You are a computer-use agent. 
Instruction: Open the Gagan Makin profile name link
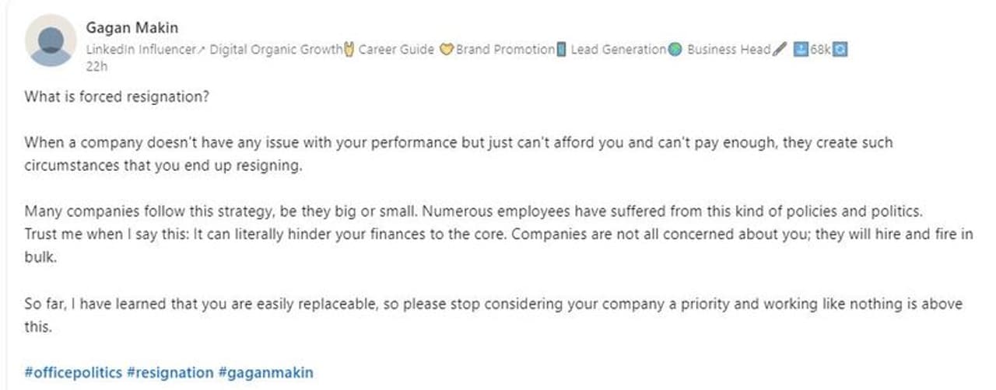pos(132,29)
